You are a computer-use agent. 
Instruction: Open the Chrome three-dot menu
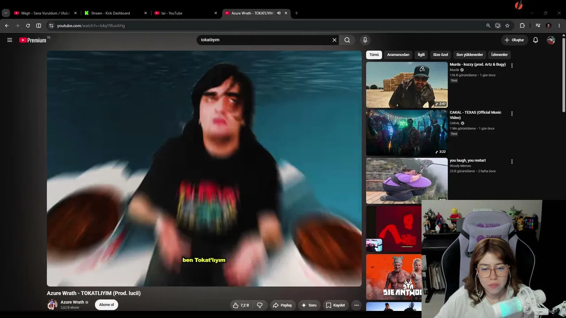pos(559,26)
